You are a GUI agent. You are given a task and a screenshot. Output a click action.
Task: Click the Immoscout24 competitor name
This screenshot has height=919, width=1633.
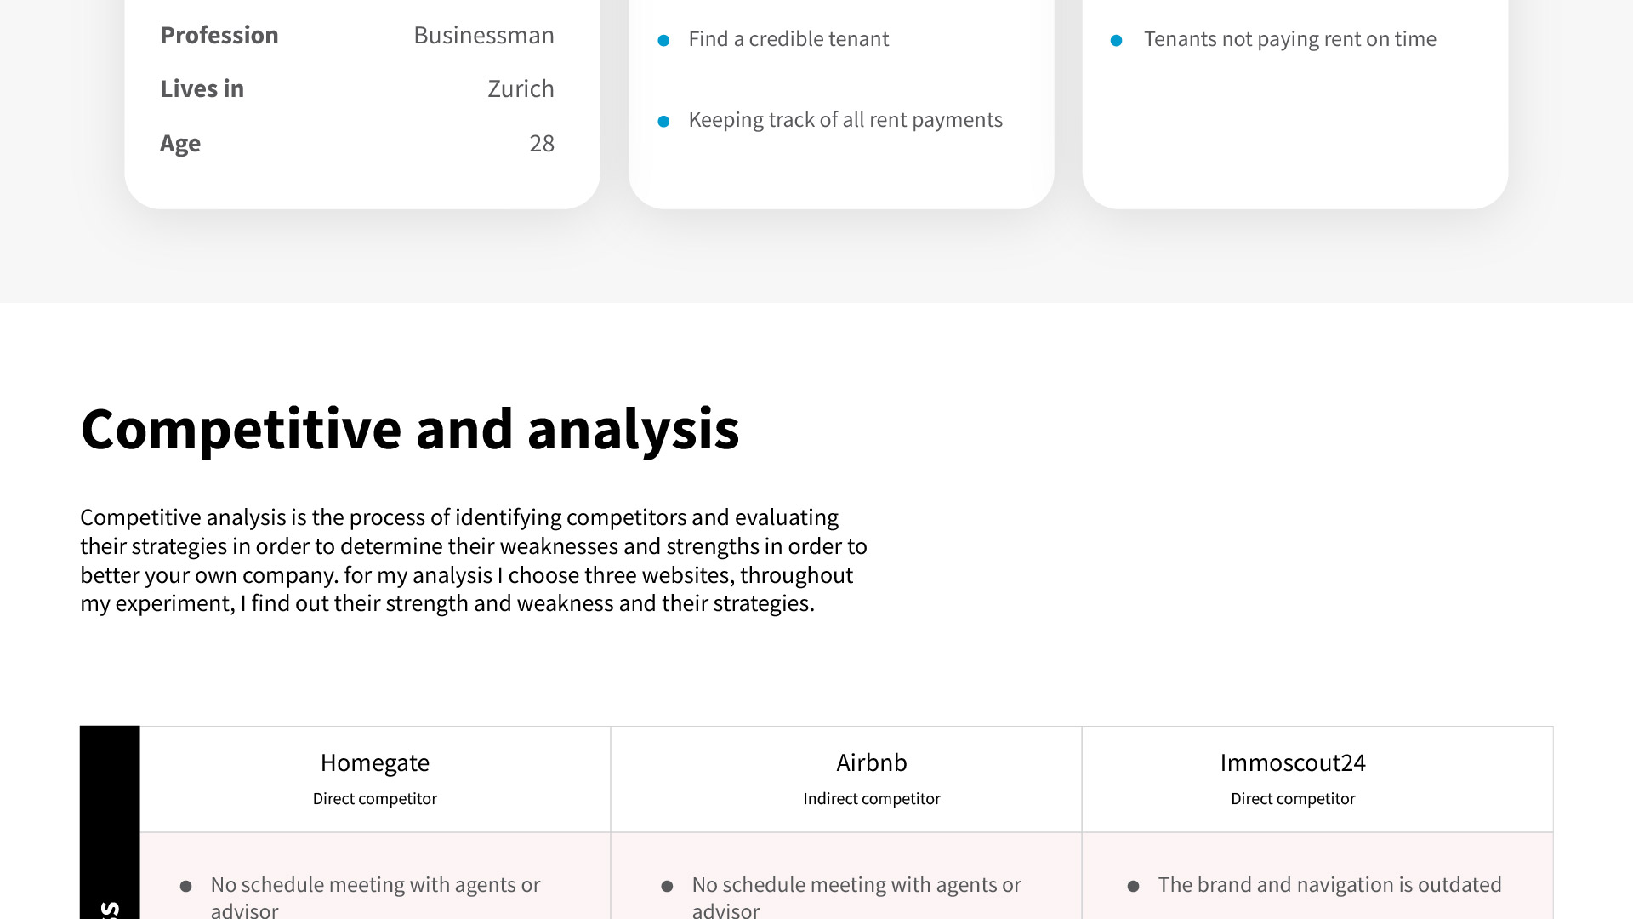(1292, 762)
